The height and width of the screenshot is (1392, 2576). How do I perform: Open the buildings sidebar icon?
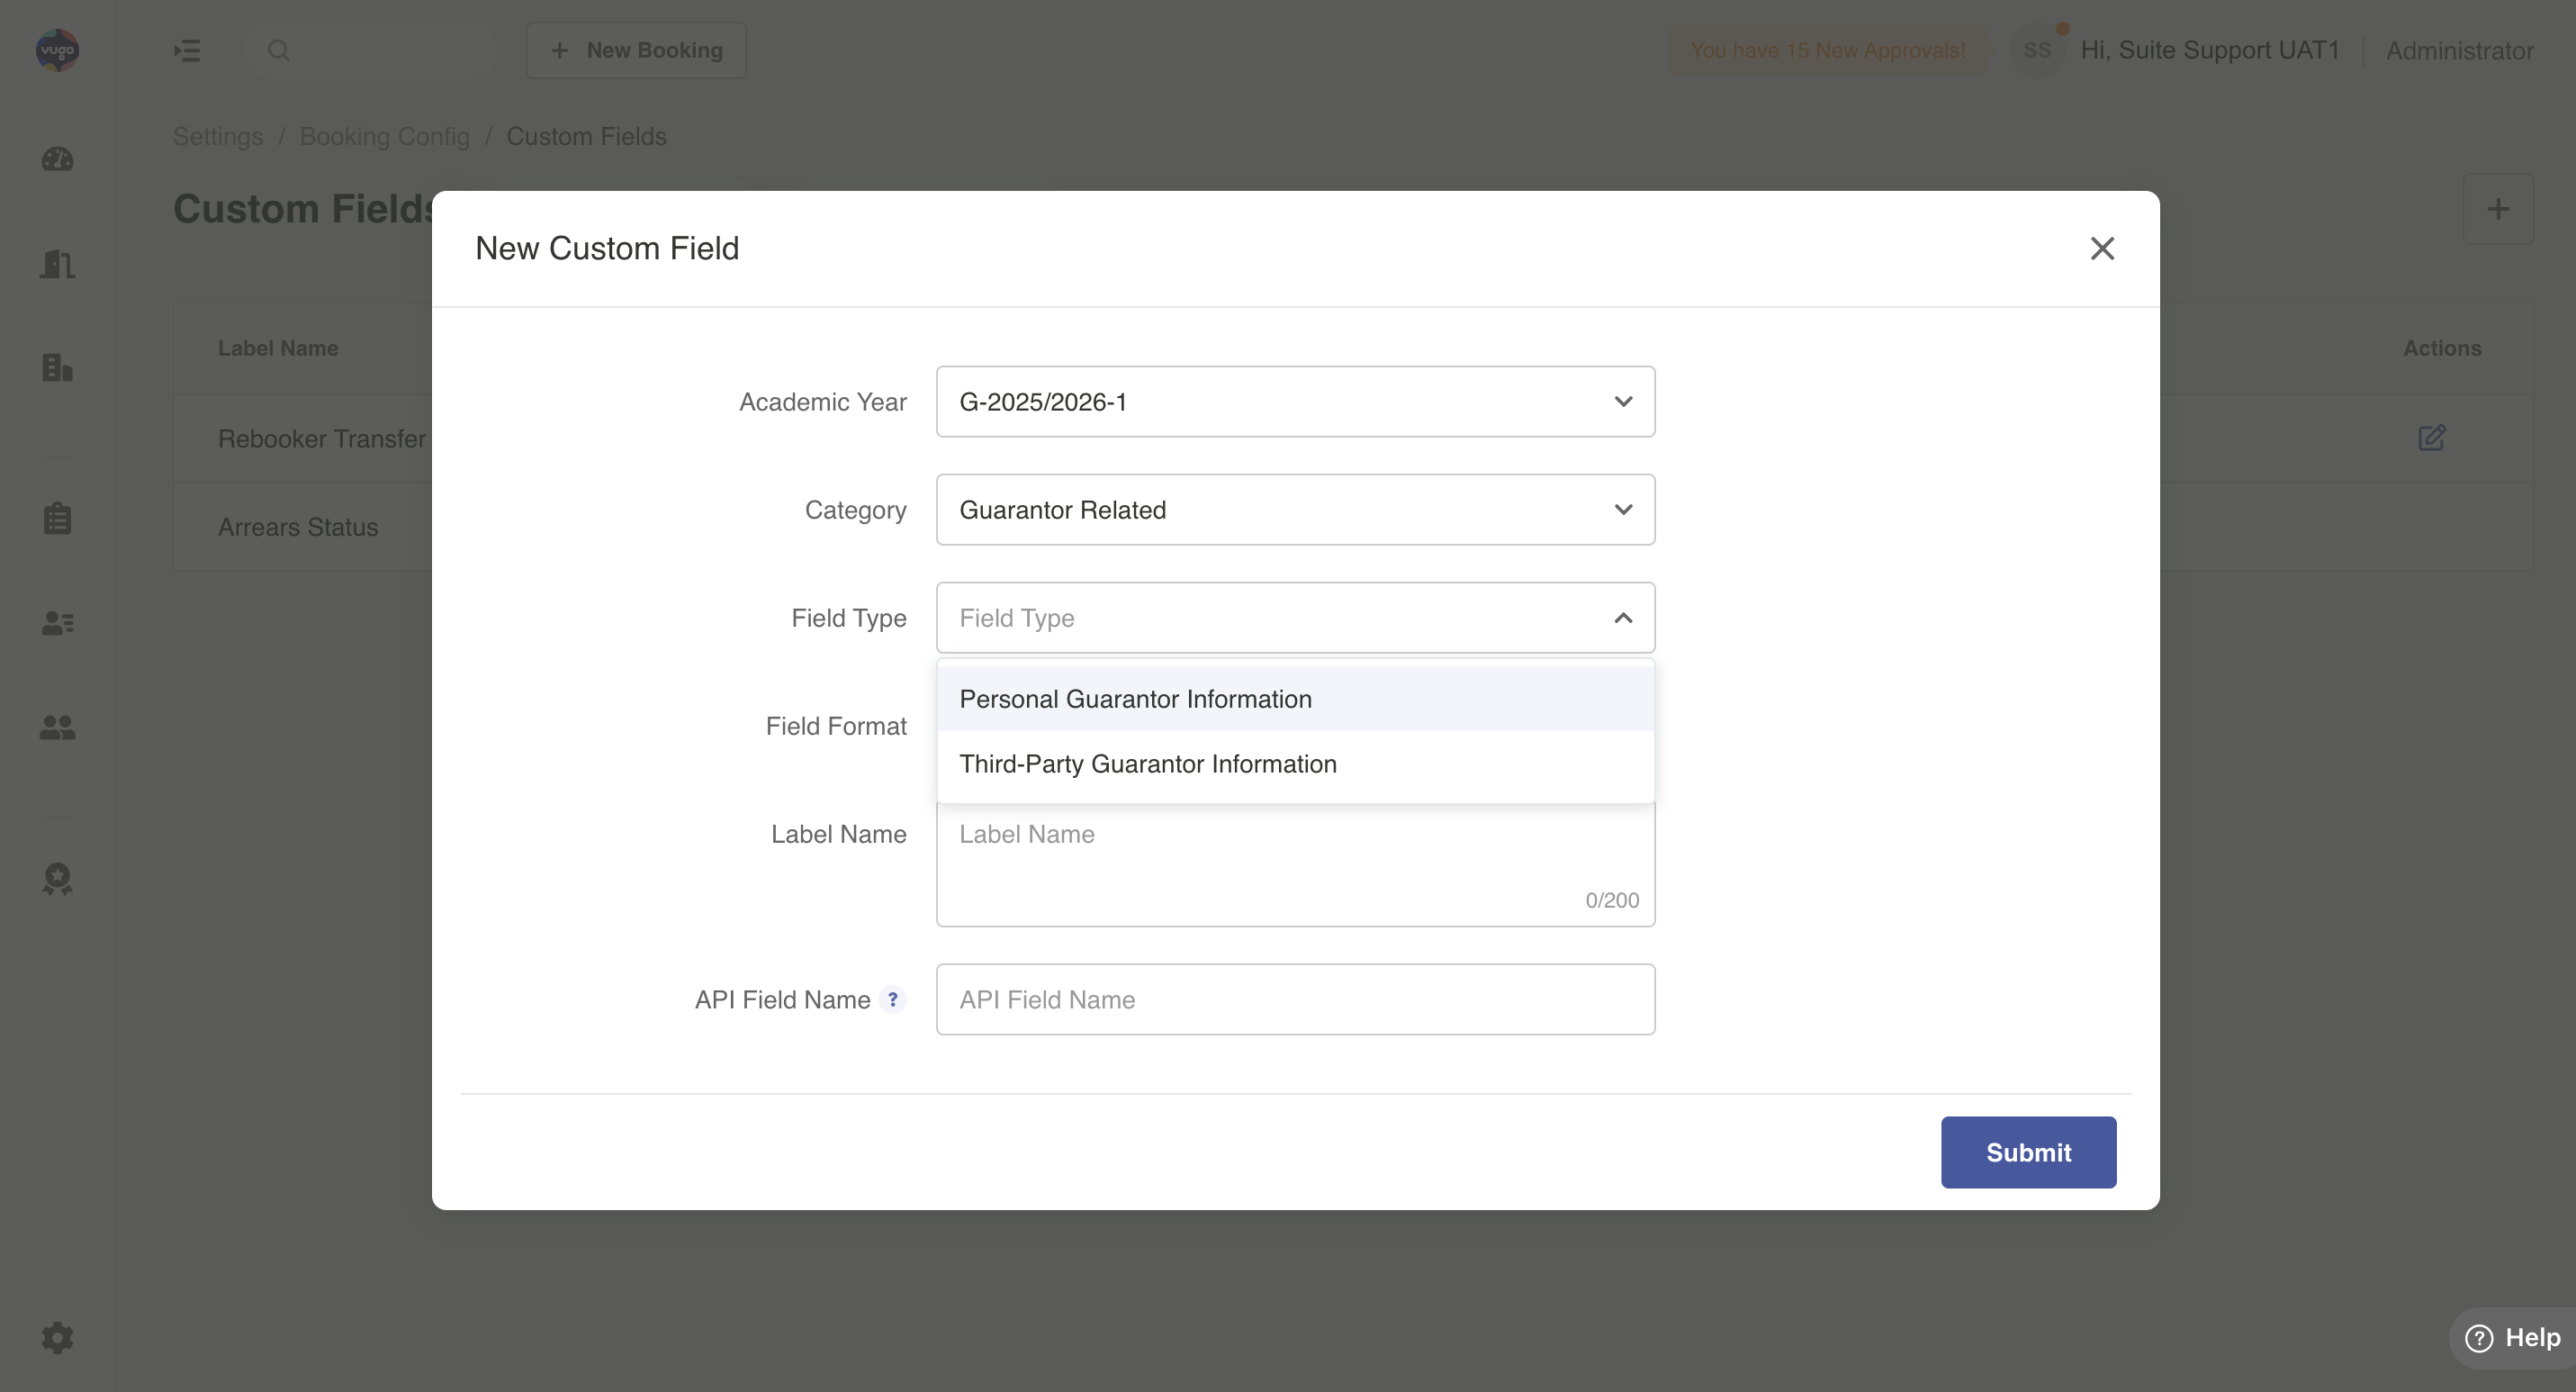click(57, 368)
